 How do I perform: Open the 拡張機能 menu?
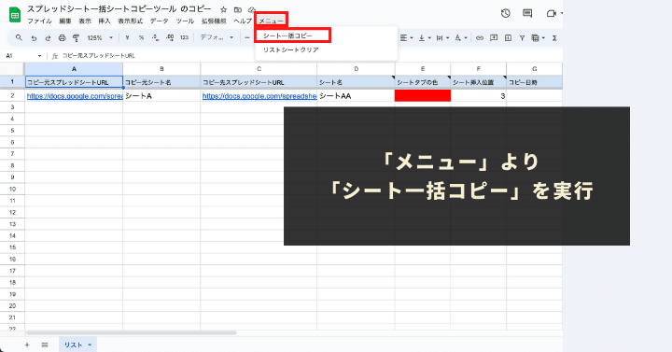pyautogui.click(x=214, y=21)
